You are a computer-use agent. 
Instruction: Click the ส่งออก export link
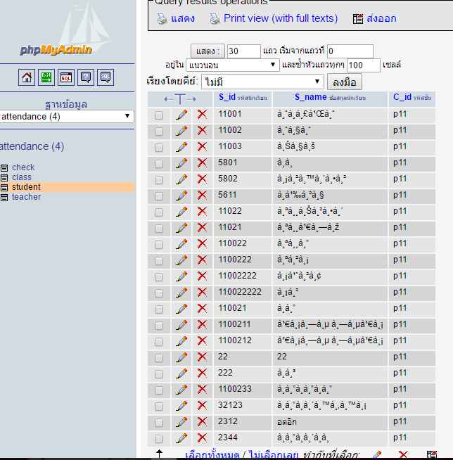(x=381, y=19)
